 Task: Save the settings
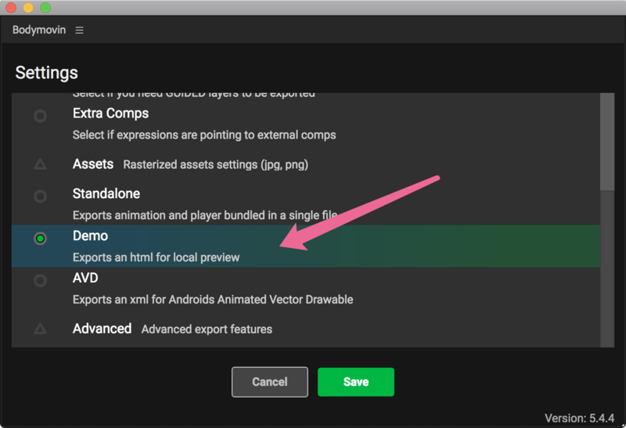pyautogui.click(x=356, y=382)
